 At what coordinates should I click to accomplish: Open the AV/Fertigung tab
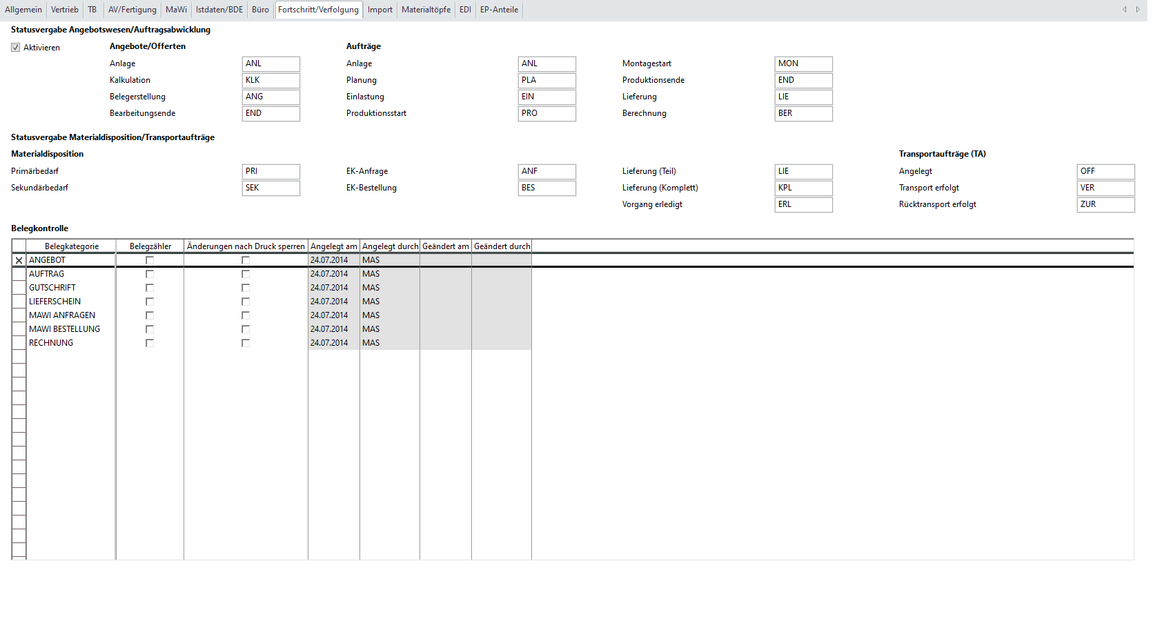pos(132,10)
